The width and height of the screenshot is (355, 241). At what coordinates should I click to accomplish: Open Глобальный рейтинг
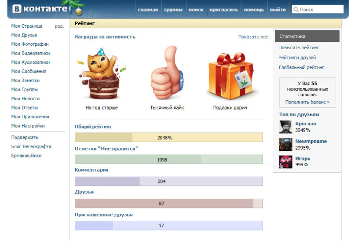[302, 67]
